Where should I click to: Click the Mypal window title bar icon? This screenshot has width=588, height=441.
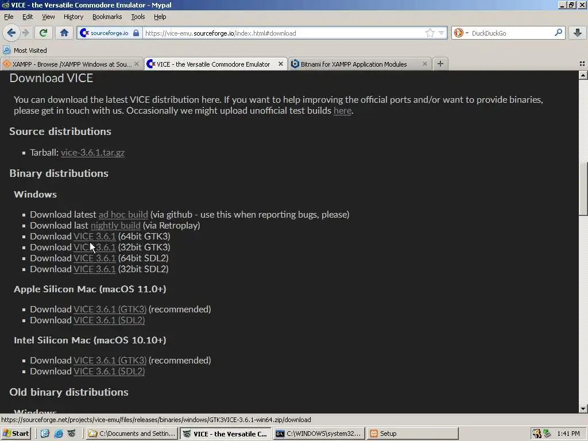pos(5,5)
